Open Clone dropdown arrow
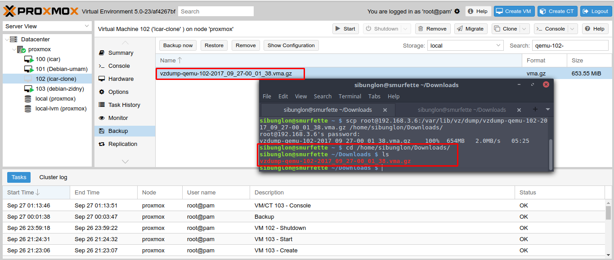The image size is (614, 260). click(x=524, y=29)
